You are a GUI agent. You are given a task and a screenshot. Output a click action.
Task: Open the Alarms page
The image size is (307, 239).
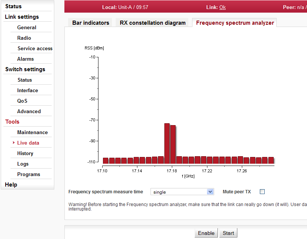(x=25, y=59)
